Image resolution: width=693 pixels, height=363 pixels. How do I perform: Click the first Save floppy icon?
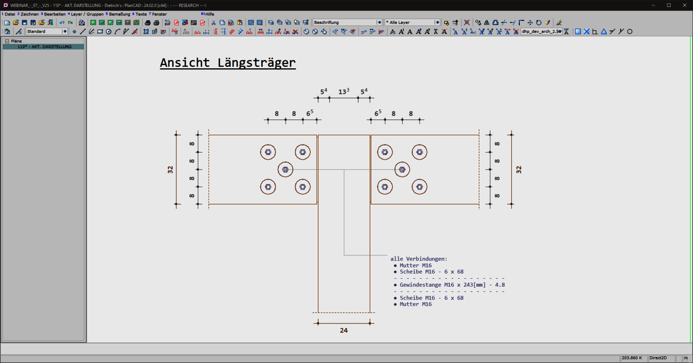point(24,23)
